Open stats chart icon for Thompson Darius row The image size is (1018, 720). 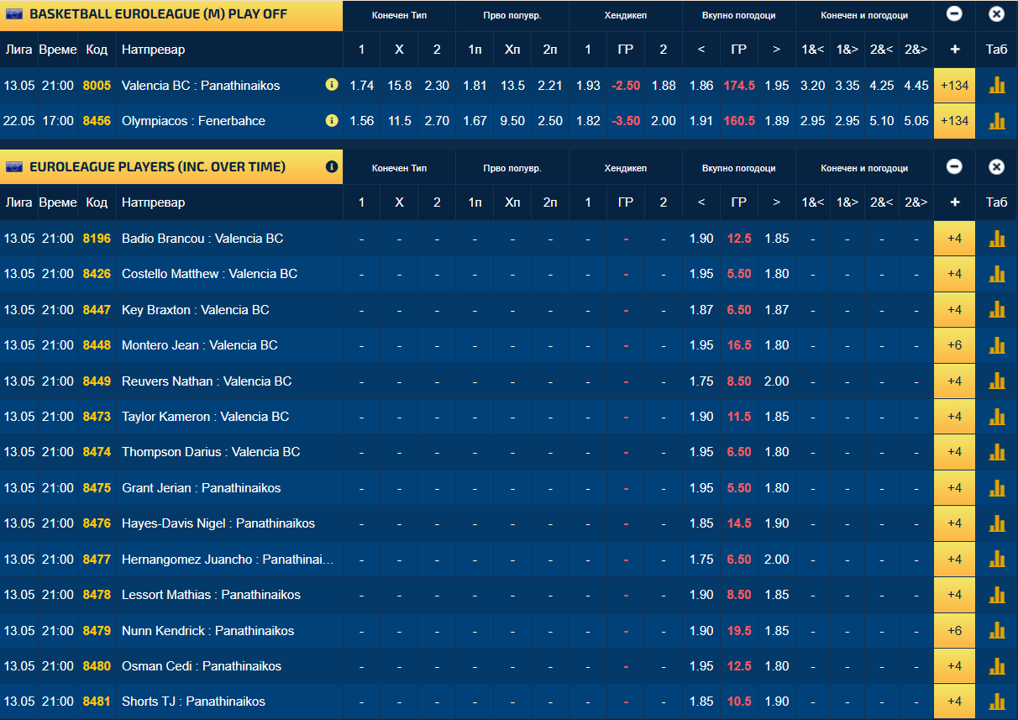(997, 452)
